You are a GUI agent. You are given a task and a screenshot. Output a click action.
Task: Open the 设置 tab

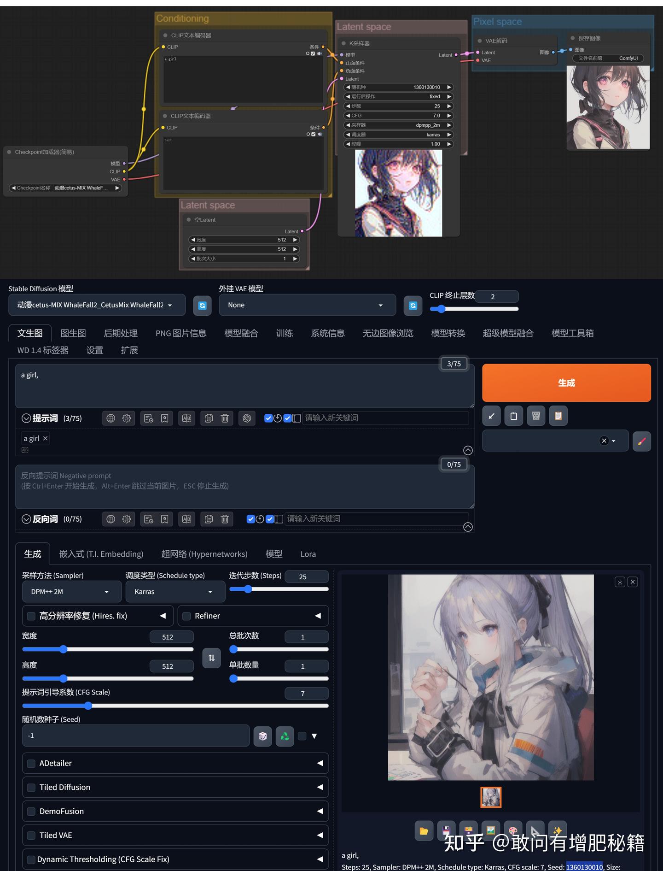click(x=95, y=350)
